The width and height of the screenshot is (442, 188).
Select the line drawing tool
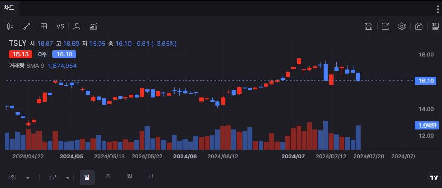pos(27,26)
